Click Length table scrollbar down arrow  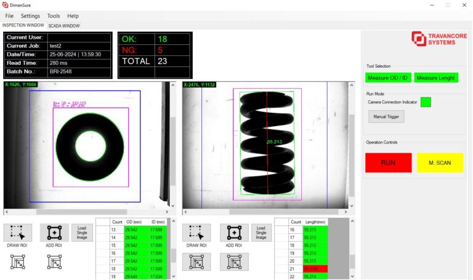(x=352, y=276)
